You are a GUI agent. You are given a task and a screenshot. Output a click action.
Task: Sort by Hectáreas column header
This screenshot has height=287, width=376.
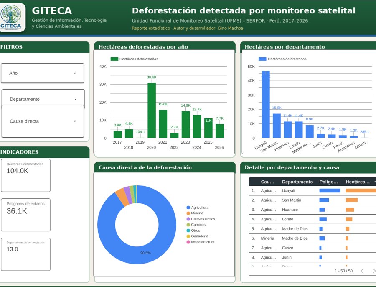click(x=358, y=182)
